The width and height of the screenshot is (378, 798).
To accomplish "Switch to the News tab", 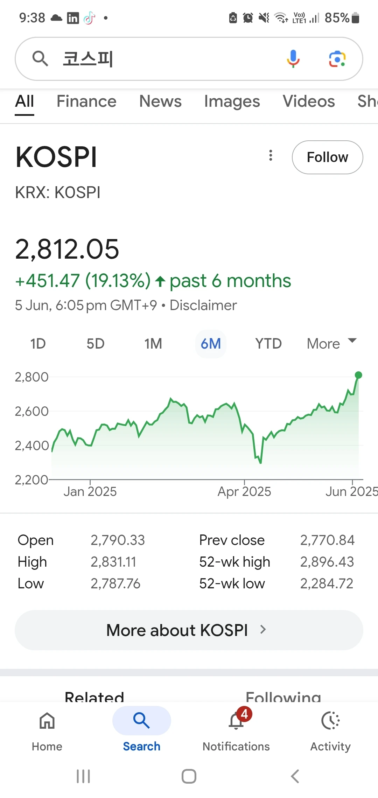I will [160, 101].
